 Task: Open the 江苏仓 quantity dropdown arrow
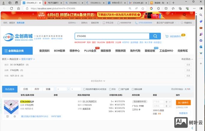[170, 106]
